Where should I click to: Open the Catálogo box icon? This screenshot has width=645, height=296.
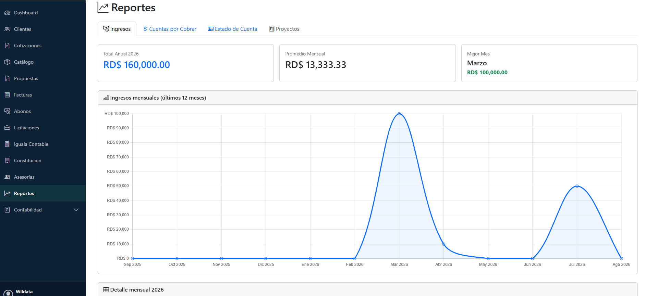point(7,62)
